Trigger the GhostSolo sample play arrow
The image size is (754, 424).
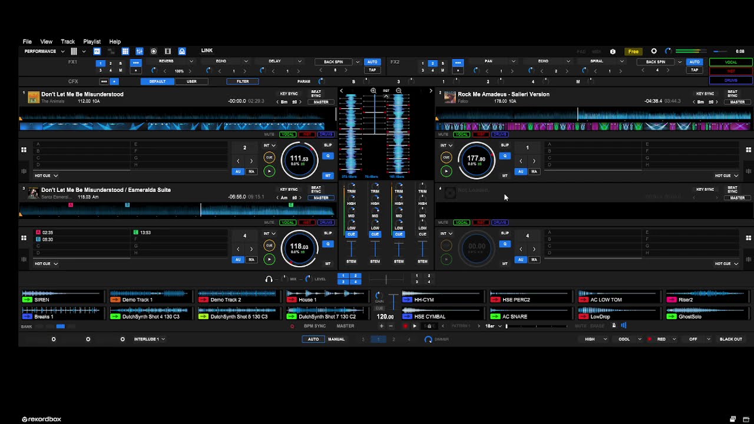[x=671, y=317]
